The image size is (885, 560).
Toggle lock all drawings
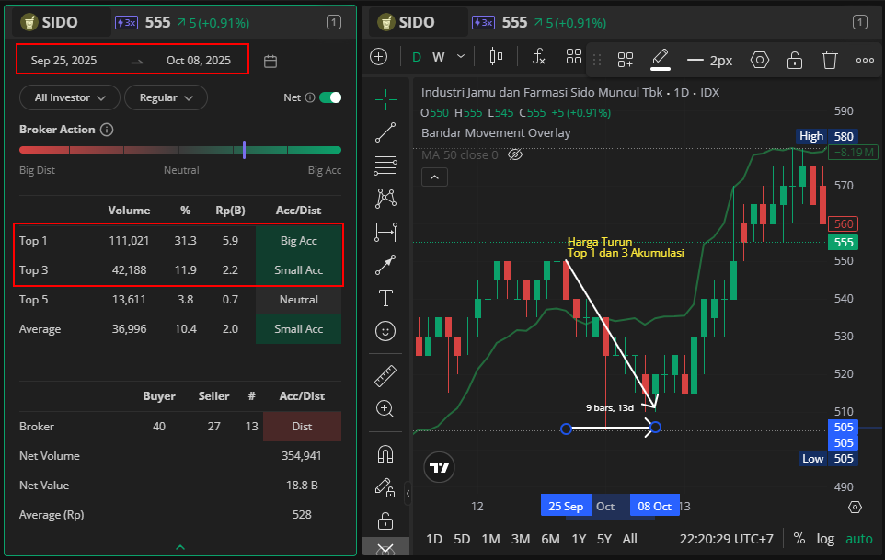(385, 521)
